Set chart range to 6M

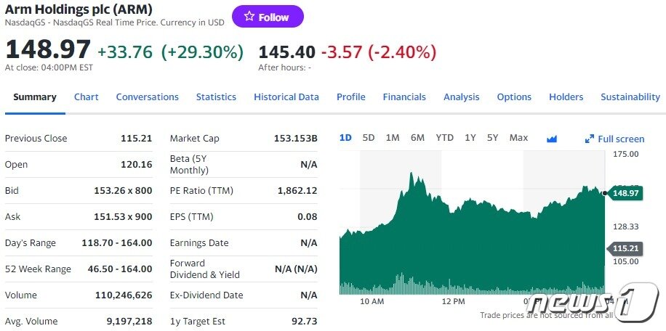coord(417,138)
